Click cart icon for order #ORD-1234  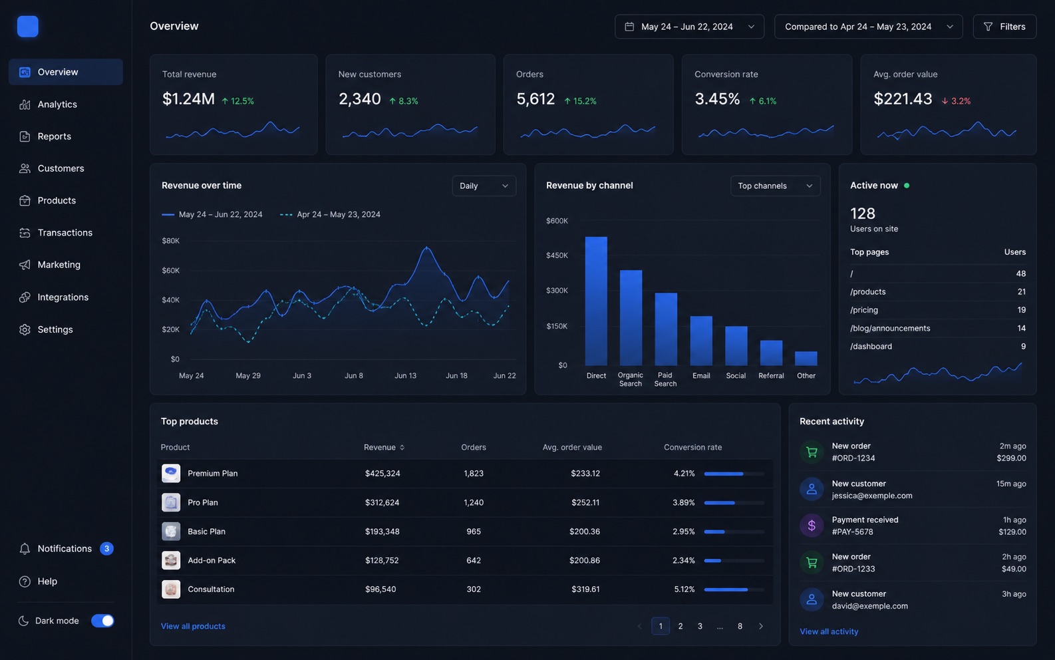[812, 452]
